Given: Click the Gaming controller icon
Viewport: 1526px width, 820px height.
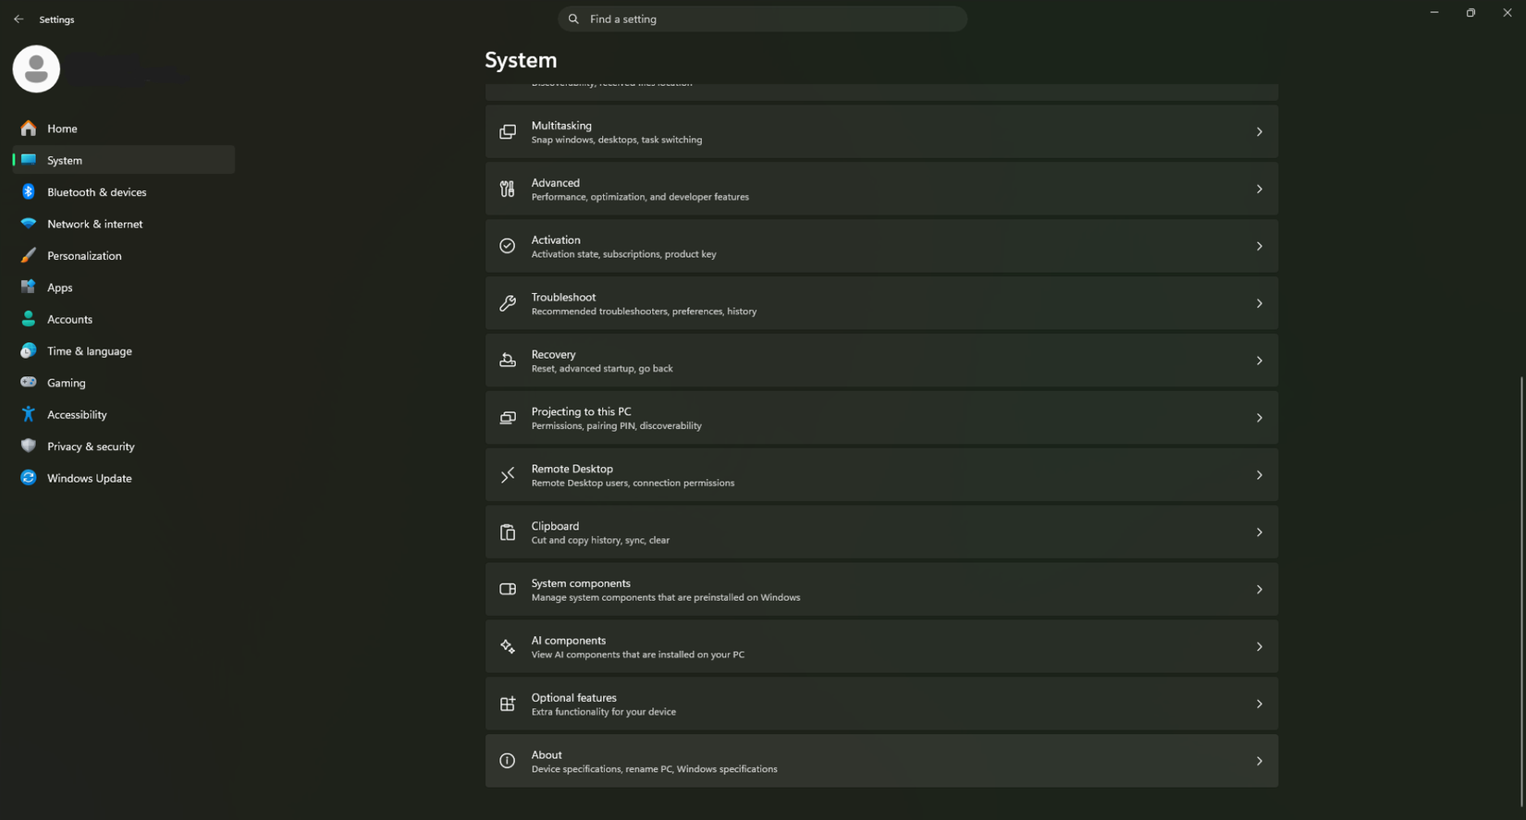Looking at the screenshot, I should point(29,382).
